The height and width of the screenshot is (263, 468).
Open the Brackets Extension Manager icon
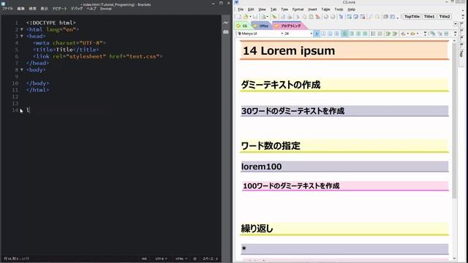pos(226,31)
